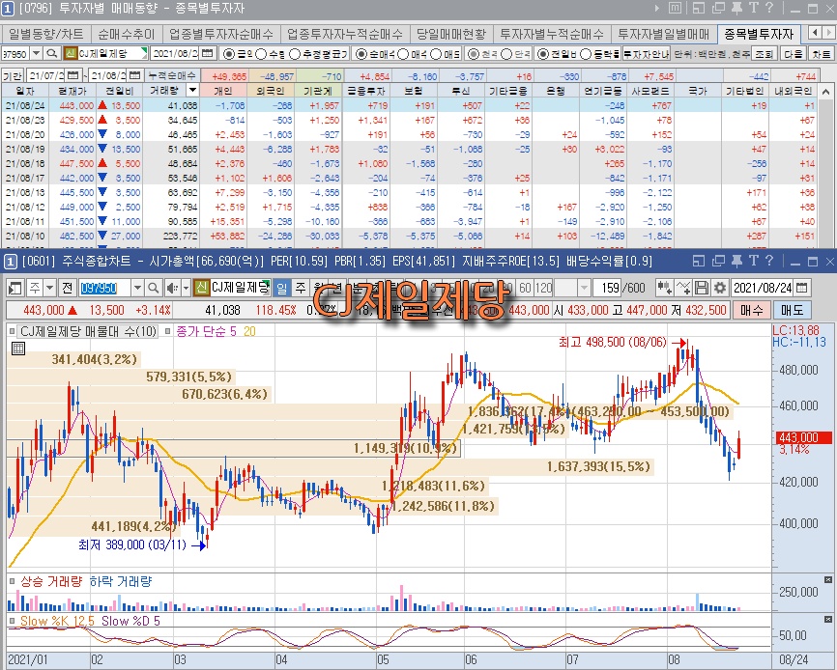Click candlestick indicator settings icon
The width and height of the screenshot is (837, 670).
(665, 289)
